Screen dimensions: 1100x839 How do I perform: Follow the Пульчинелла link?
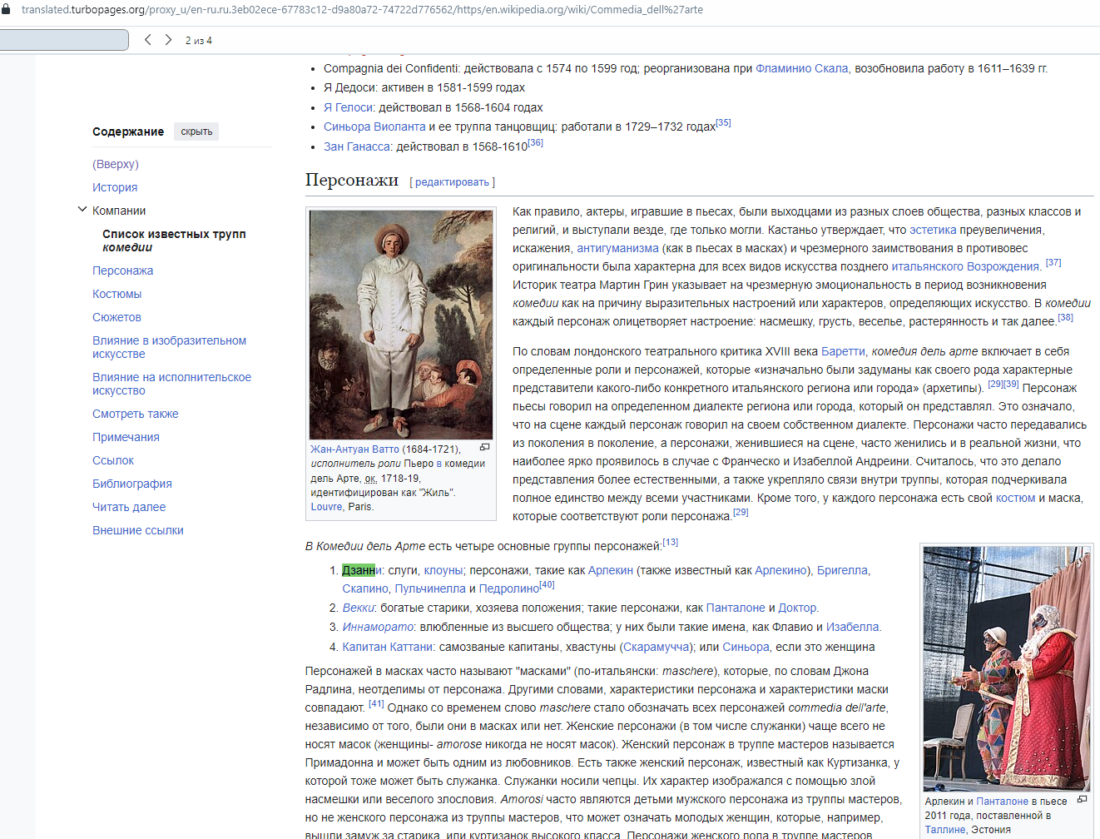coord(430,588)
